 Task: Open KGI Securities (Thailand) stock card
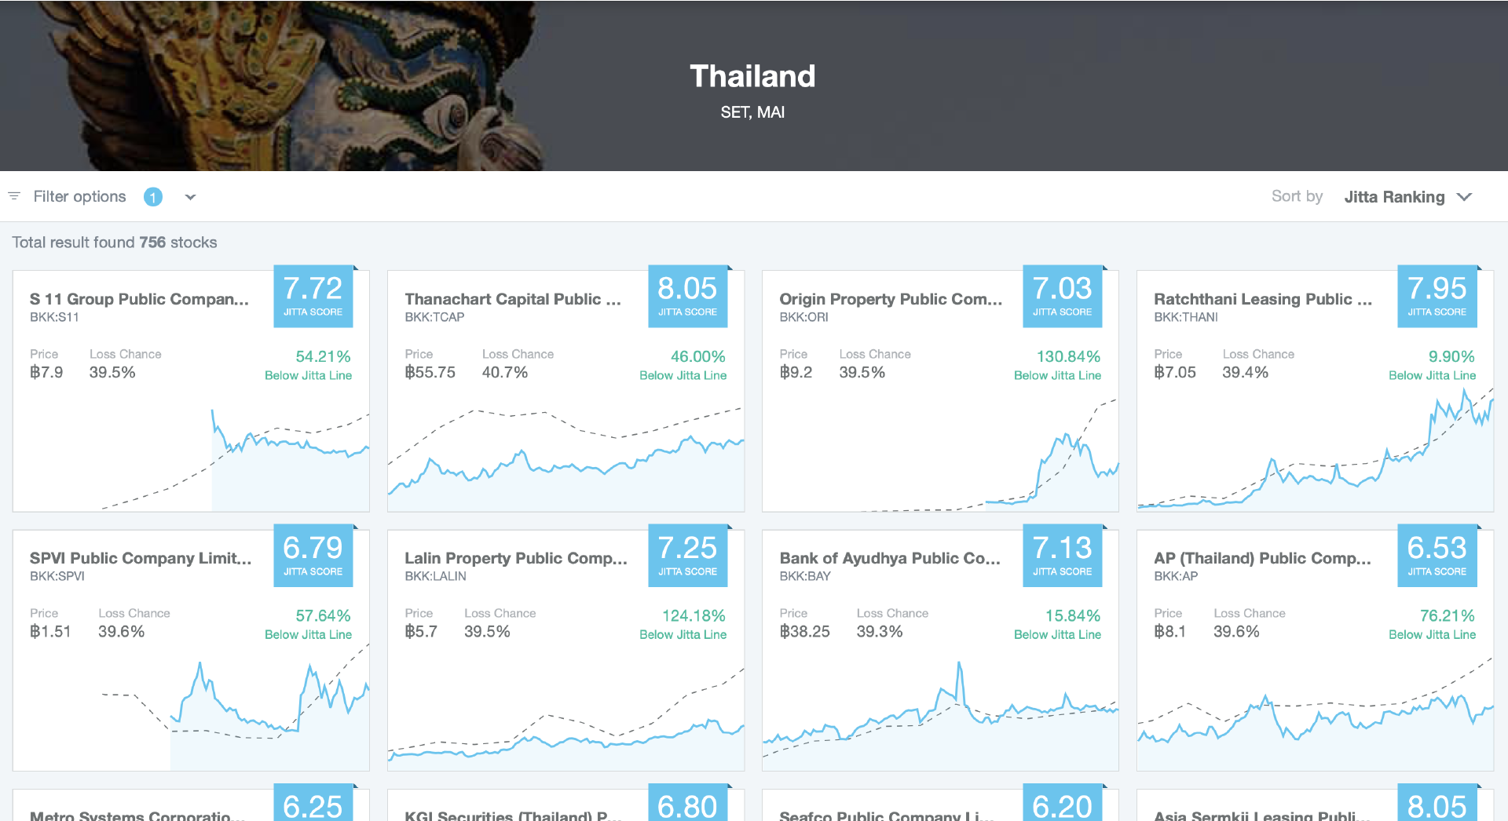coord(565,805)
